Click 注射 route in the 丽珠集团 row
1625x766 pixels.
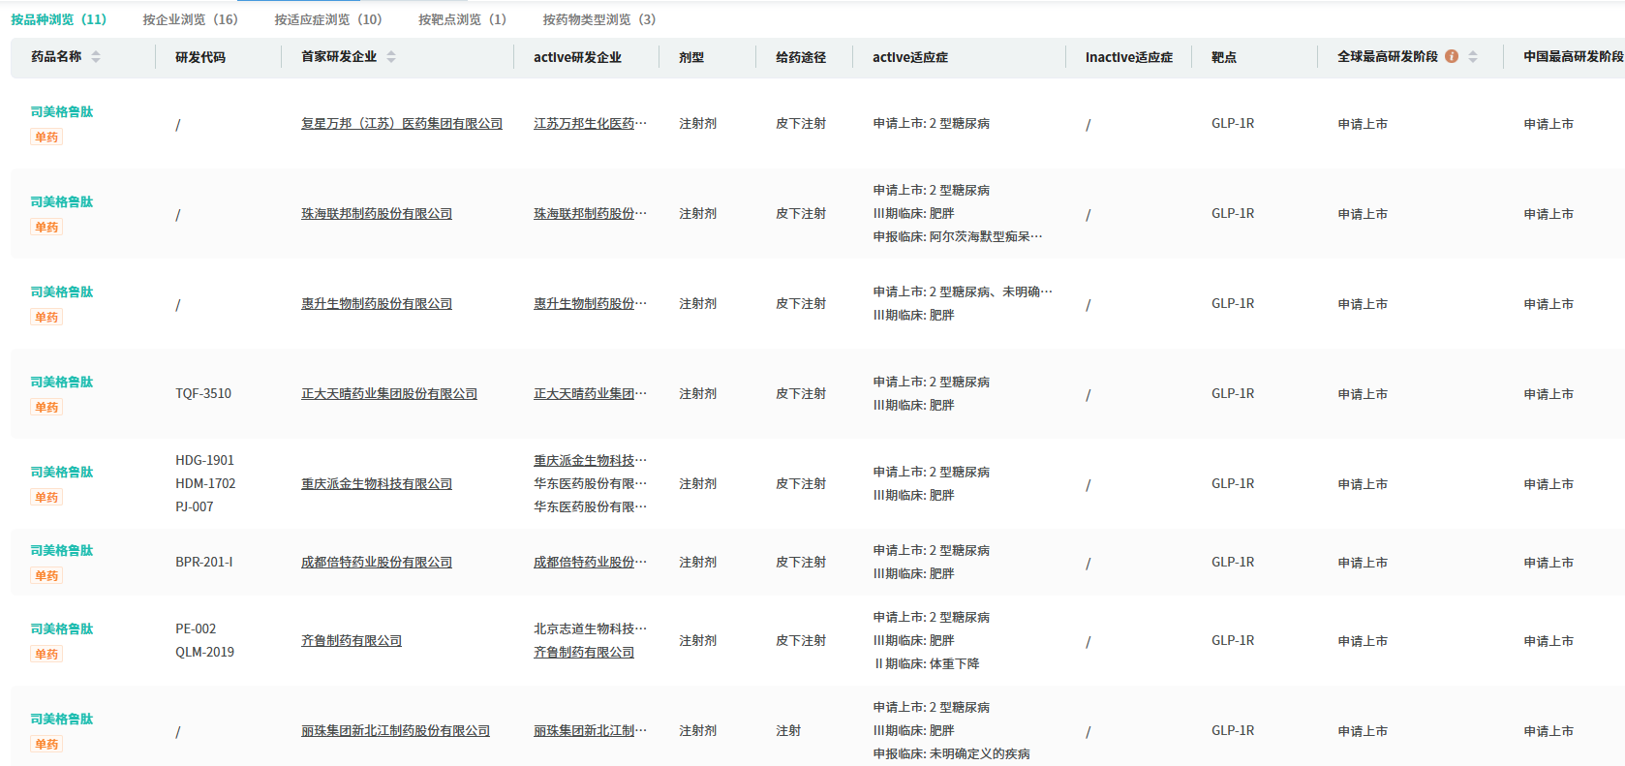[788, 731]
